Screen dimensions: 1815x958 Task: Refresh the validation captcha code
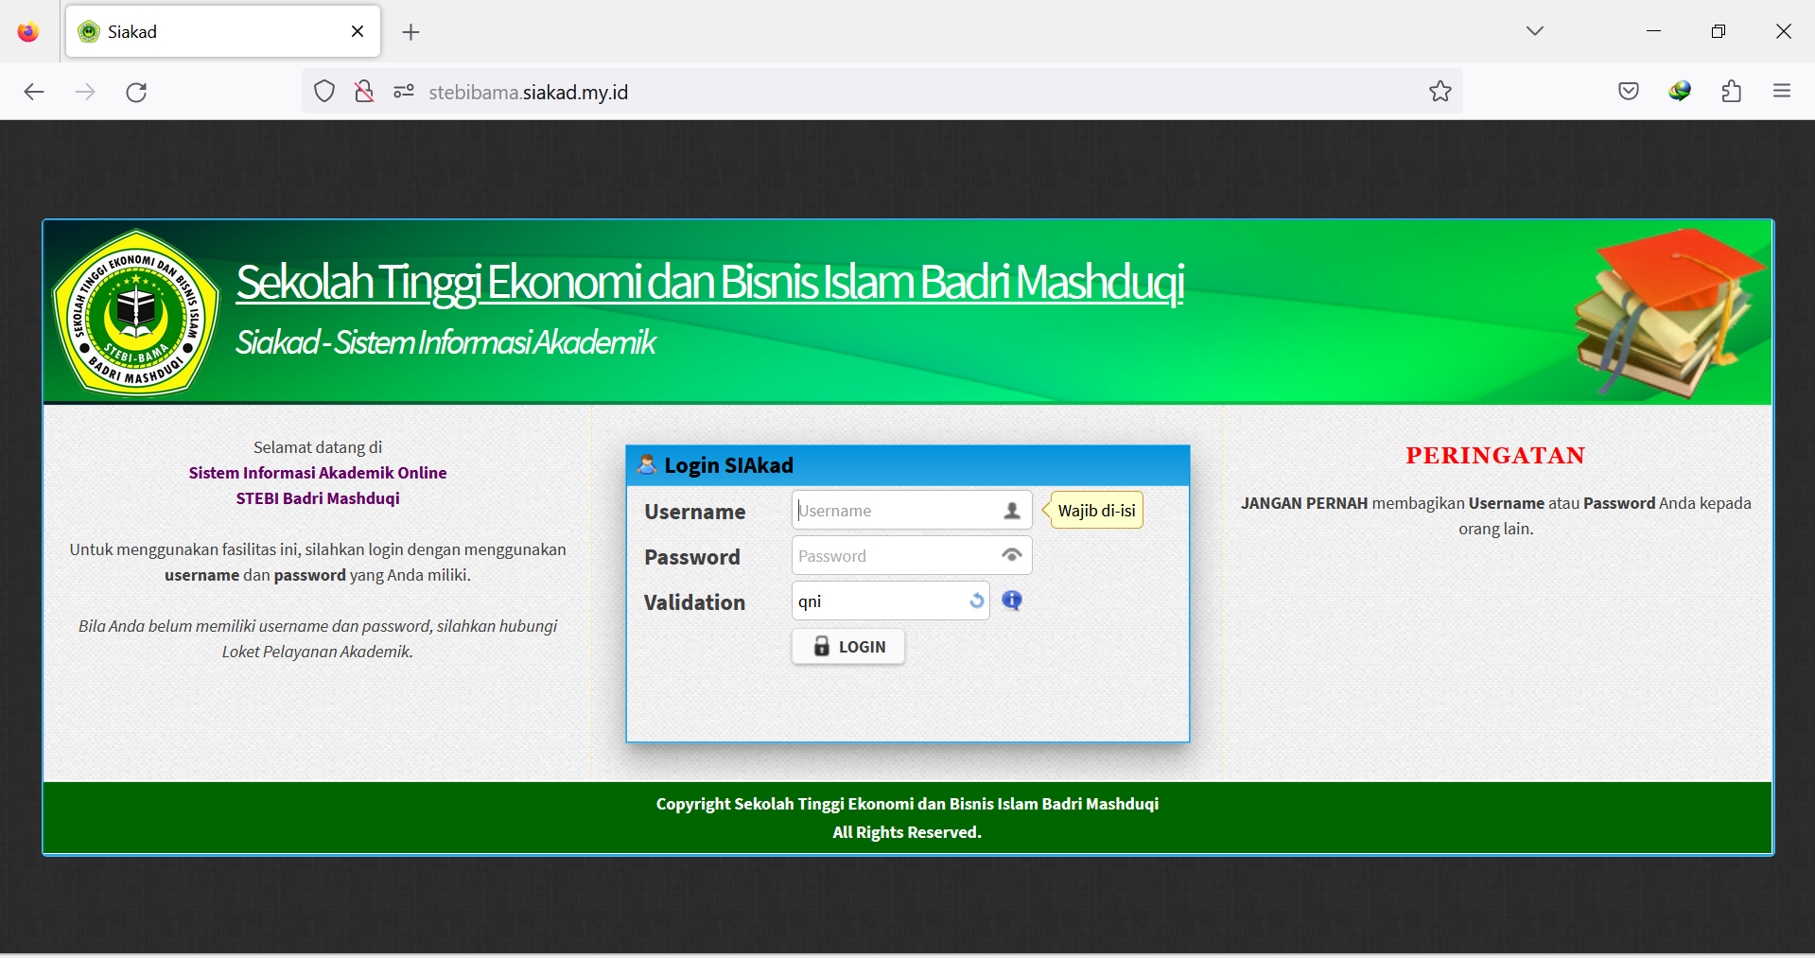[x=976, y=601]
